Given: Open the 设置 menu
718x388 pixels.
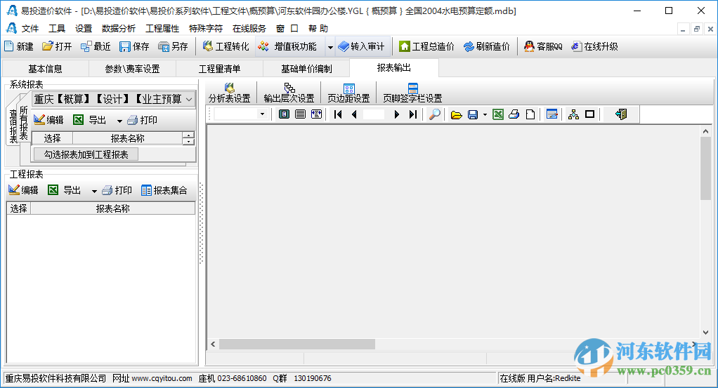Looking at the screenshot, I should (84, 28).
